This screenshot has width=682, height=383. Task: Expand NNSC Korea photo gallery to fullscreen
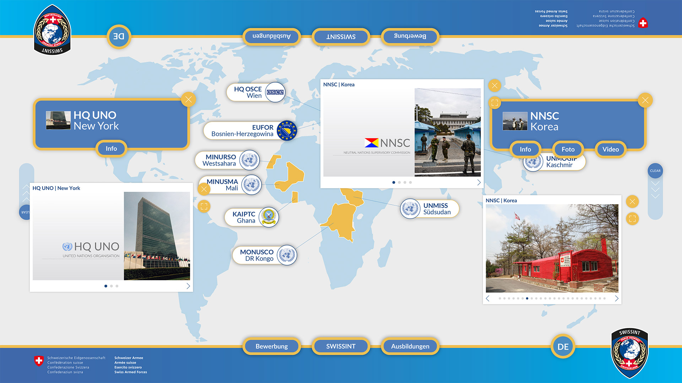coord(632,219)
